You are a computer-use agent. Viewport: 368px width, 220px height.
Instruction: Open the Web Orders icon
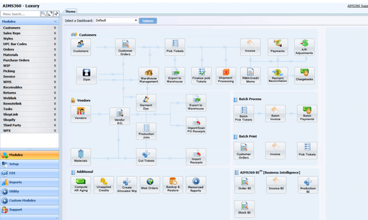click(x=150, y=185)
